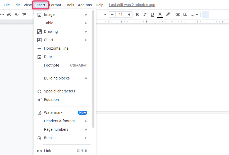Open the Add-ons menu
Viewport: 229px width, 155px height.
pyautogui.click(x=85, y=5)
